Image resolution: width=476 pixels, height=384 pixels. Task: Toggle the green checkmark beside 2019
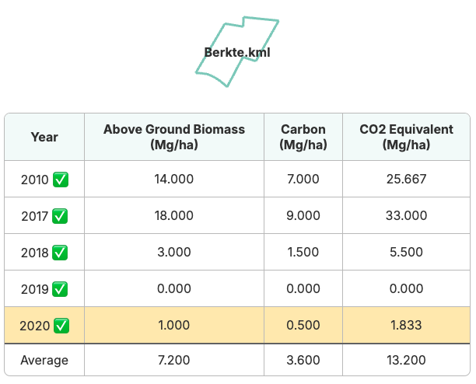(x=60, y=289)
